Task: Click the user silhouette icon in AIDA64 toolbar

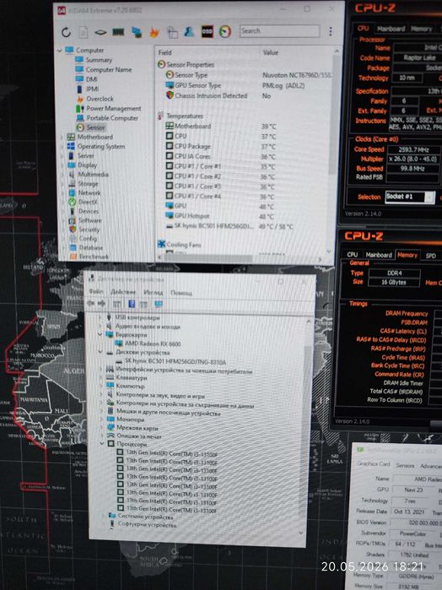Action: [x=189, y=31]
